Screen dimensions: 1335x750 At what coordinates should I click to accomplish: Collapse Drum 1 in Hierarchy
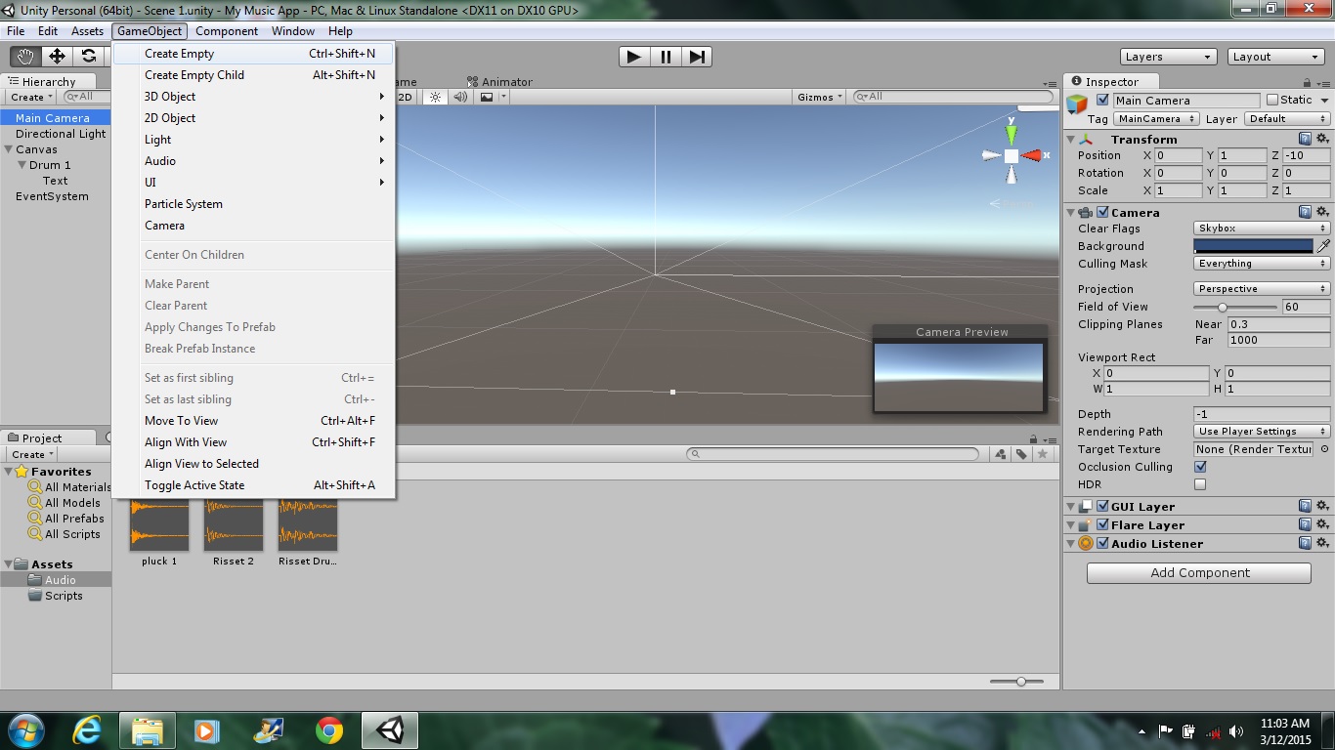pyautogui.click(x=22, y=165)
